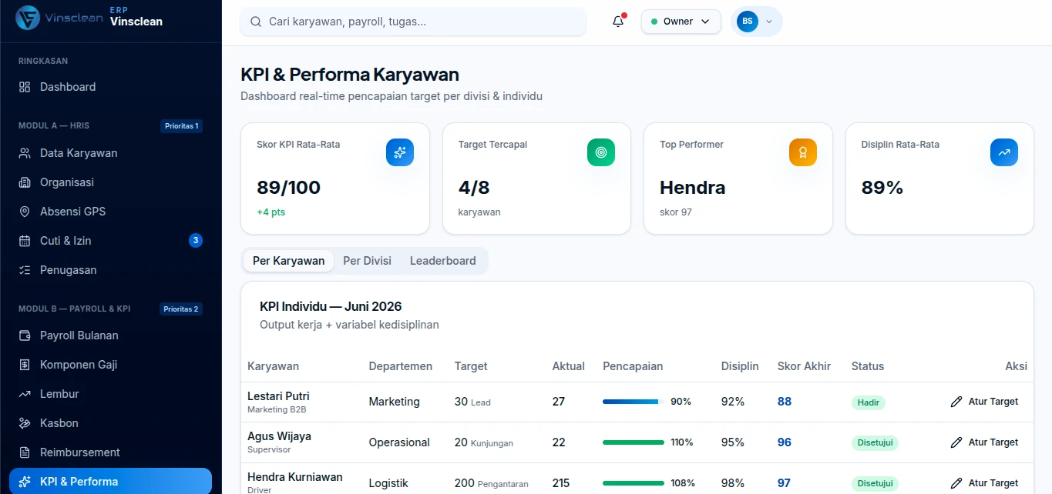
Task: Click the Aktual column header
Action: click(x=569, y=366)
